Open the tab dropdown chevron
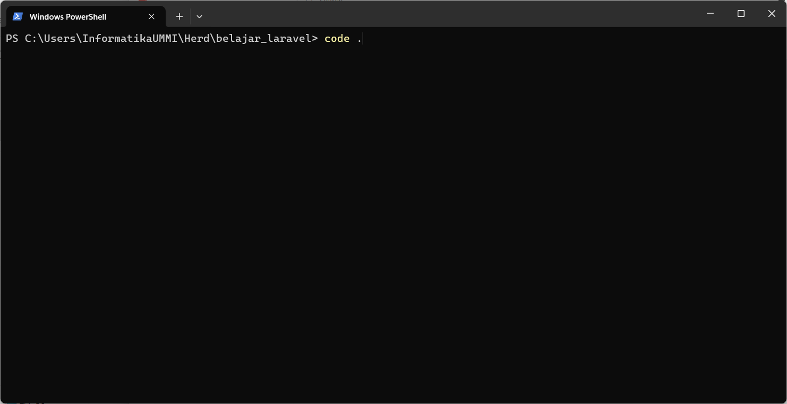Viewport: 787px width, 404px height. [199, 16]
